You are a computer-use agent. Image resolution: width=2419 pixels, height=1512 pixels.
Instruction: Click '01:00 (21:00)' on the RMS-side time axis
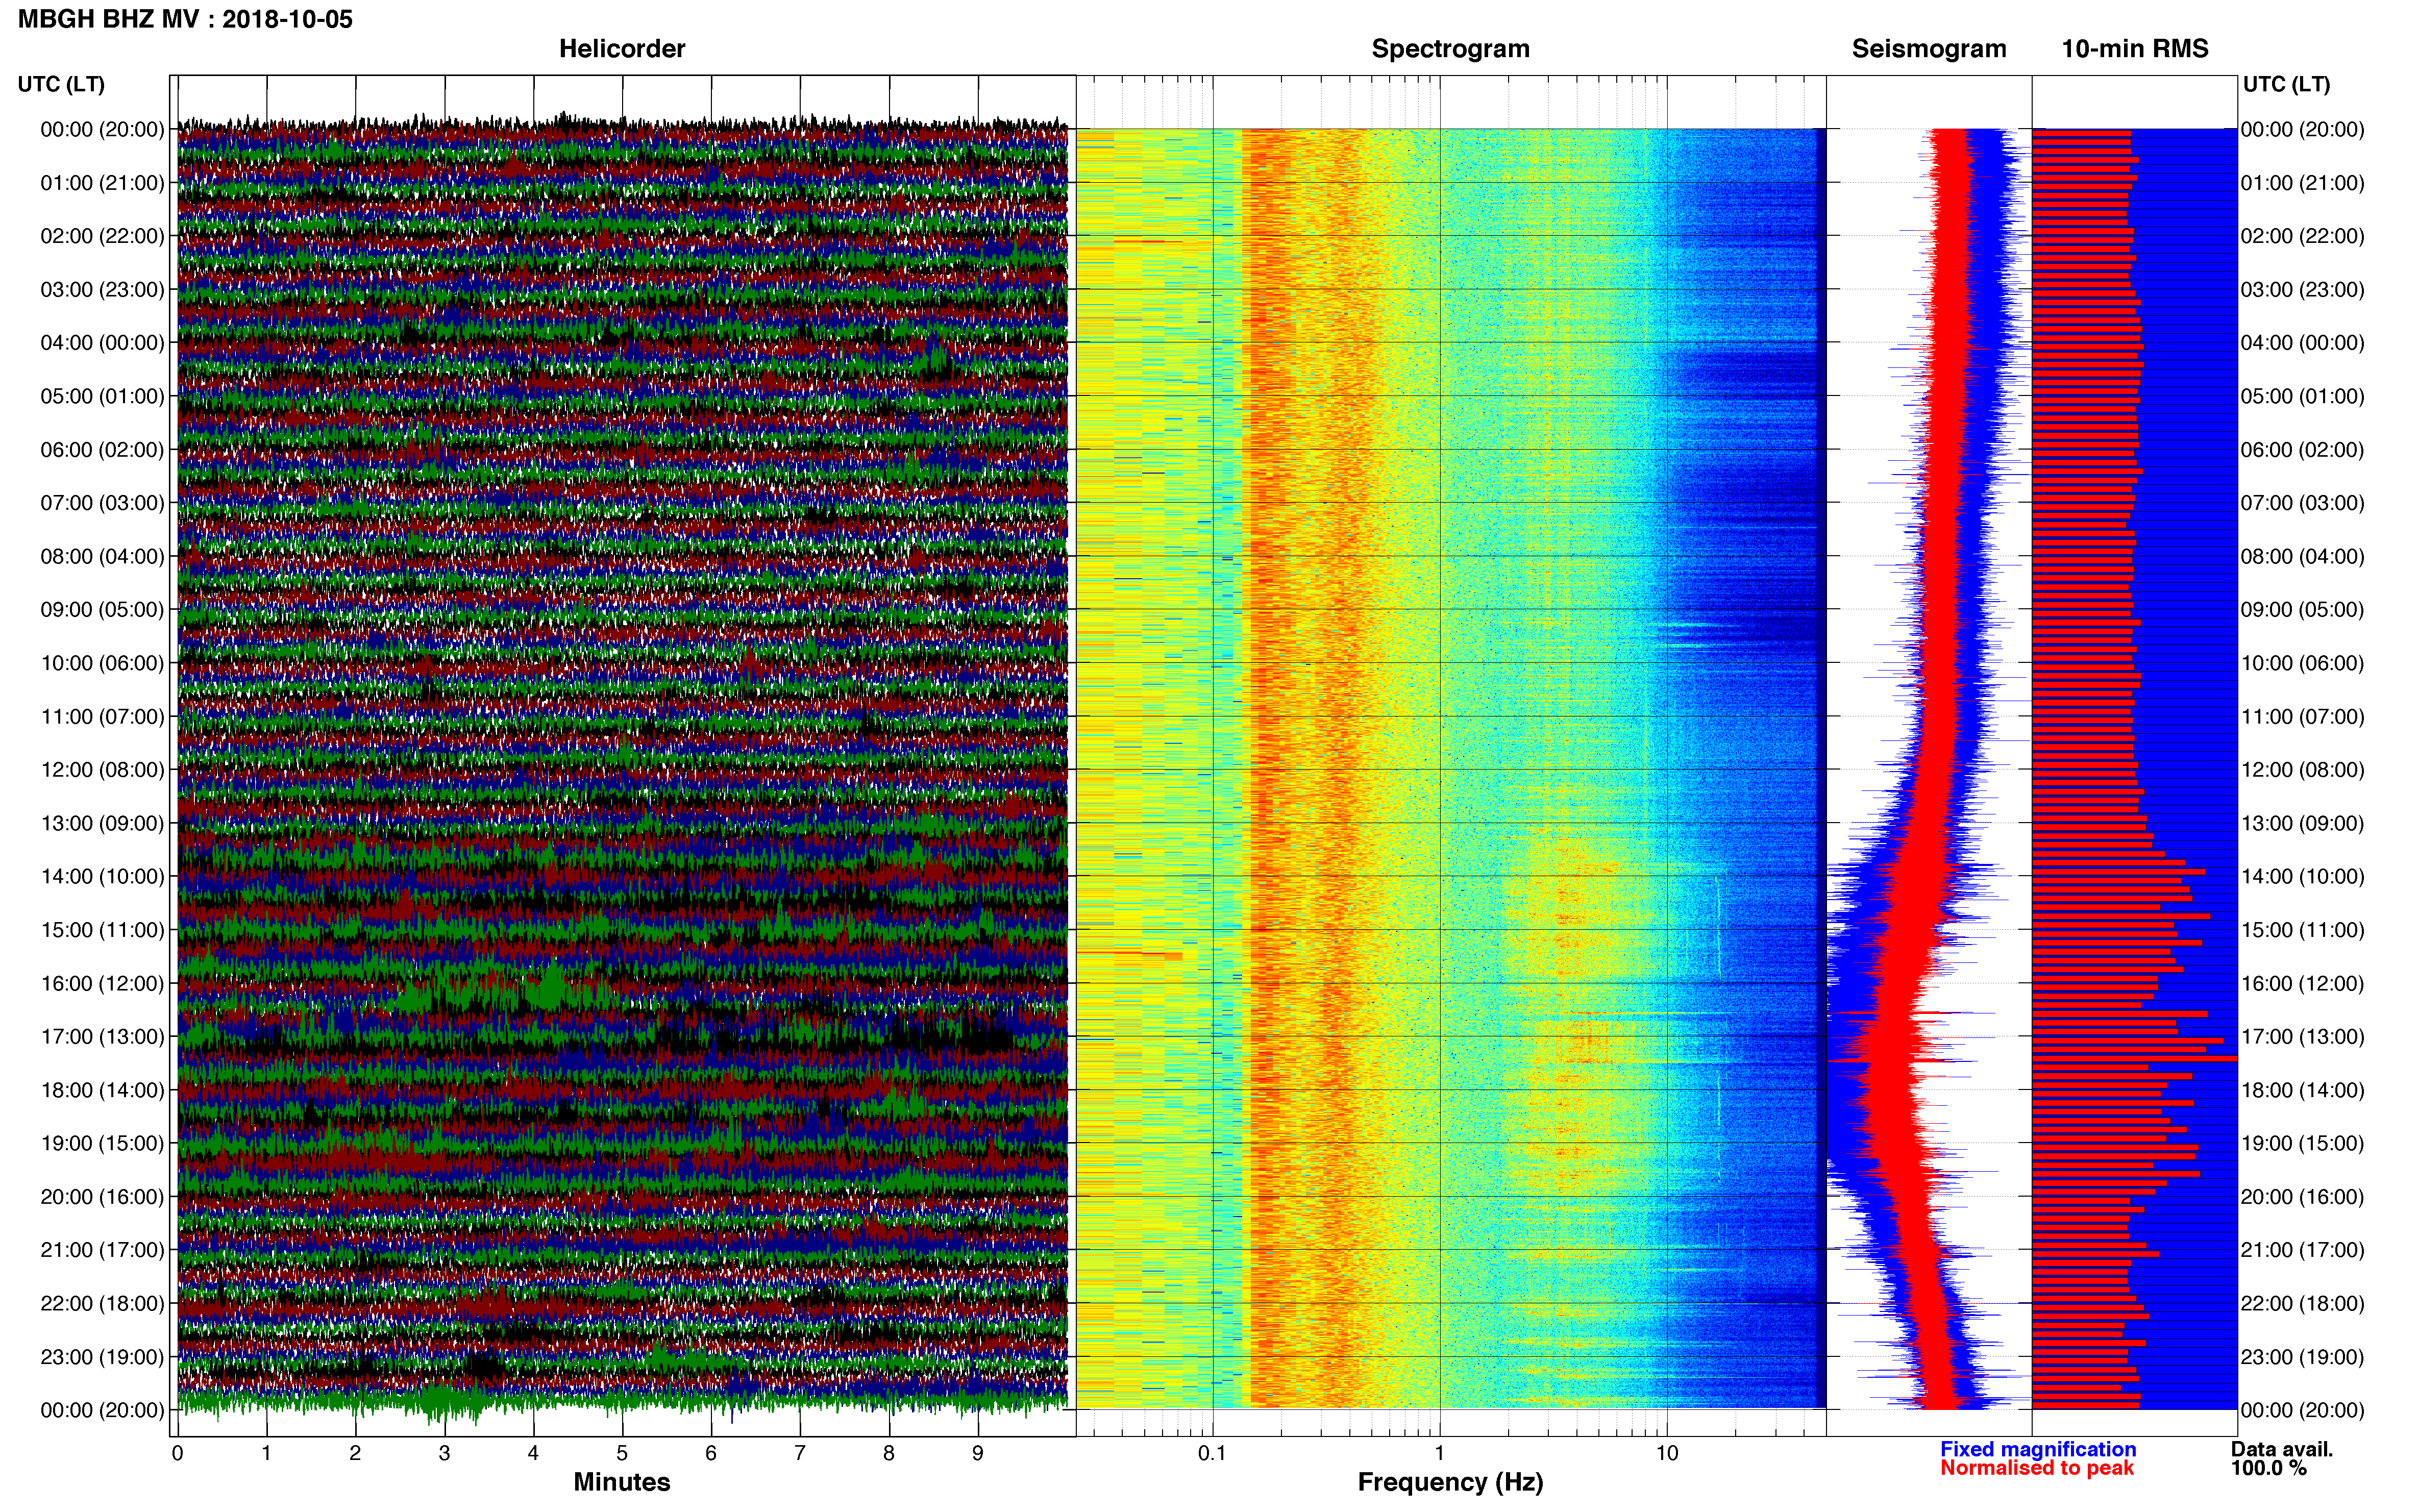pyautogui.click(x=2303, y=183)
